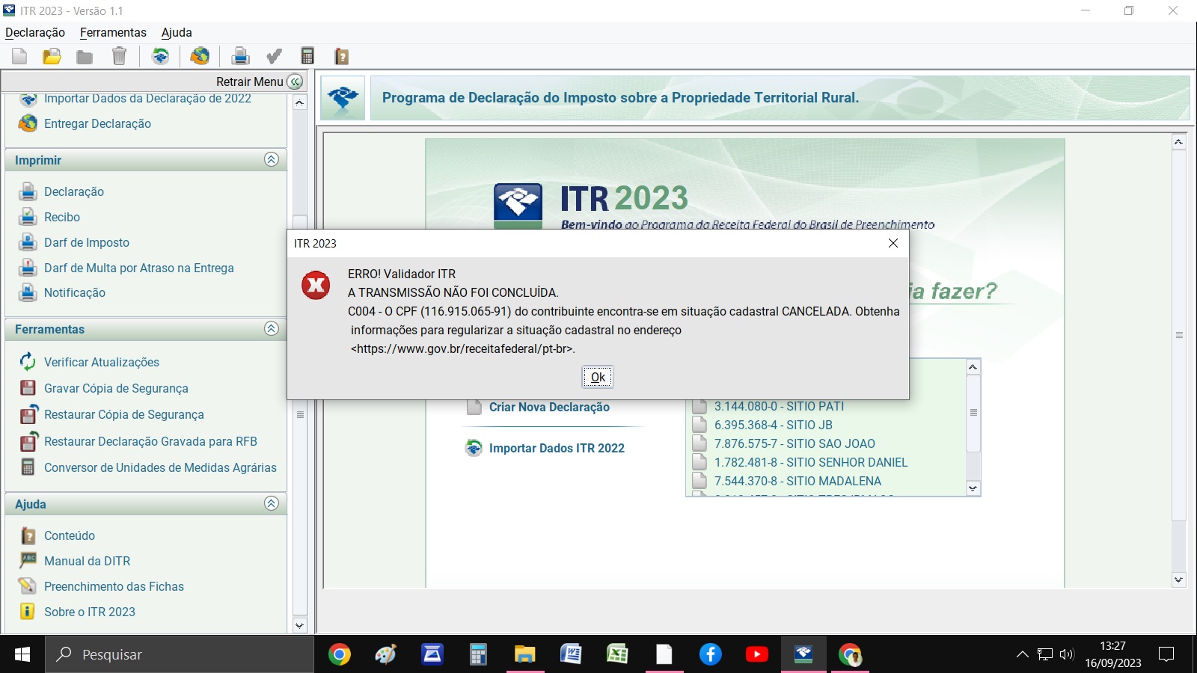Click the volume icon in system tray

pos(1066,654)
